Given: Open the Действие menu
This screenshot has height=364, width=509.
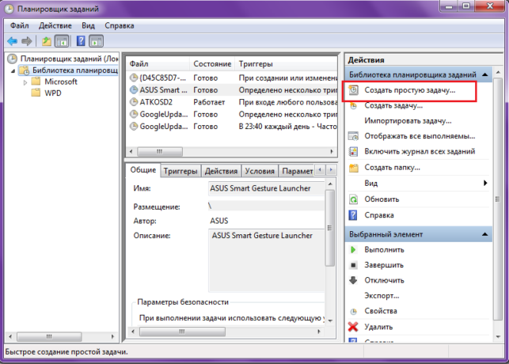Looking at the screenshot, I should (55, 25).
